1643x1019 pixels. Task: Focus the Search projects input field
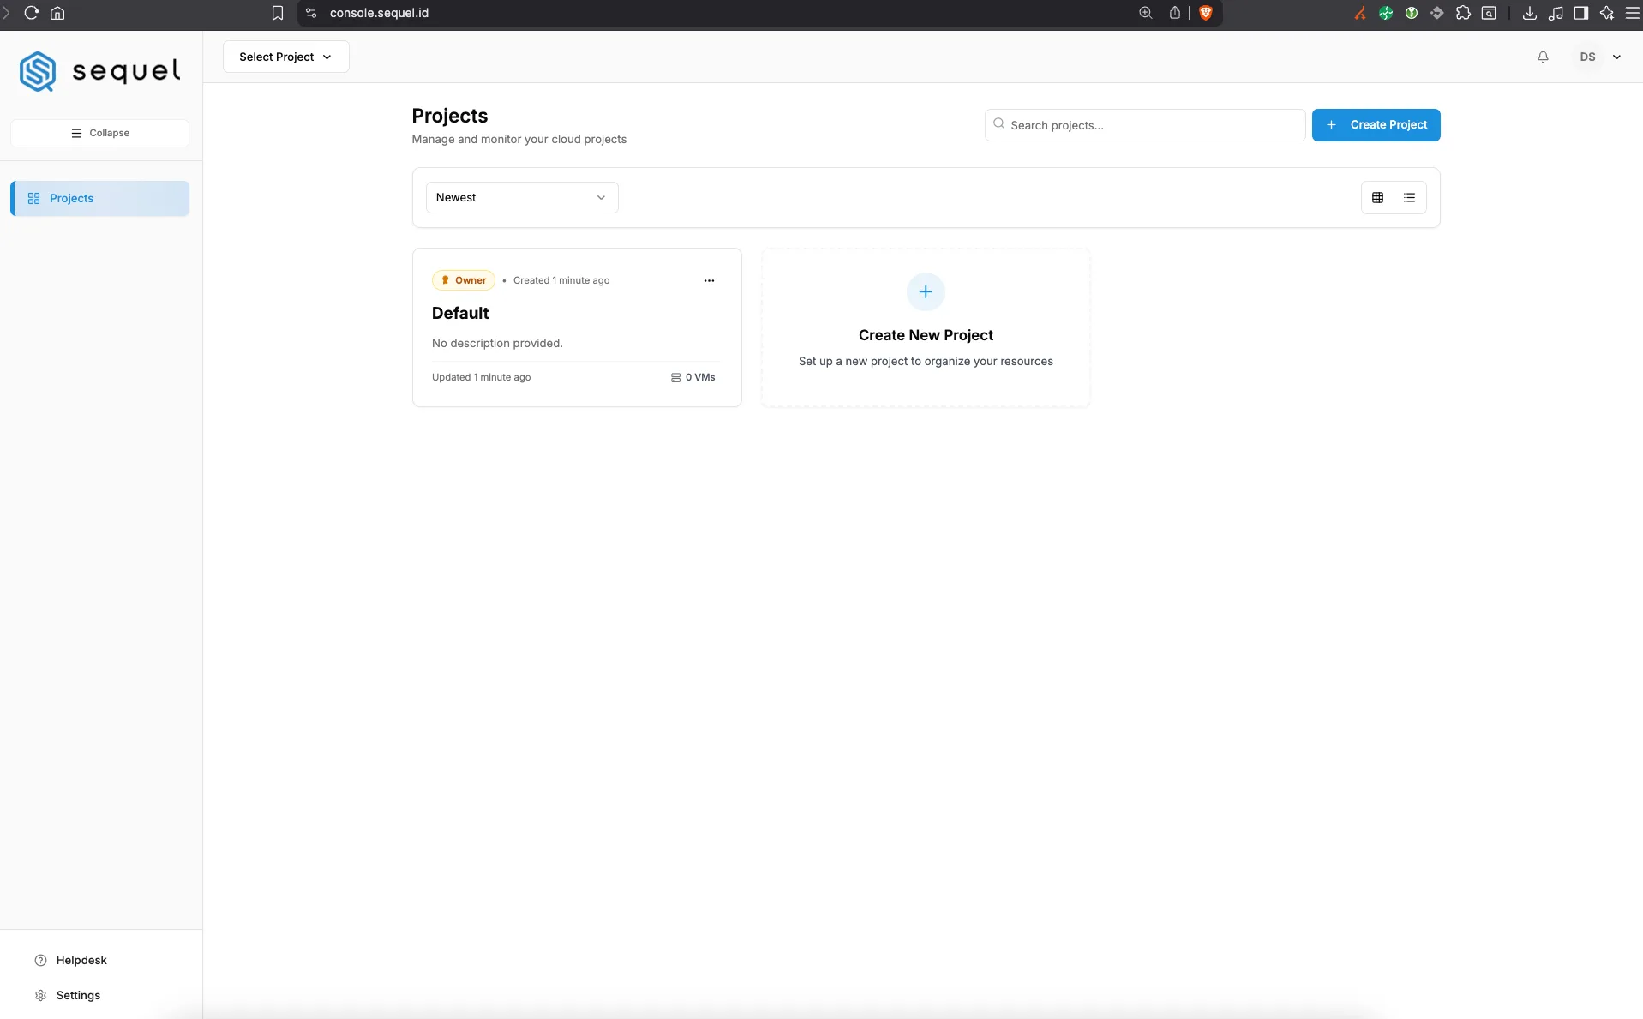click(x=1145, y=125)
